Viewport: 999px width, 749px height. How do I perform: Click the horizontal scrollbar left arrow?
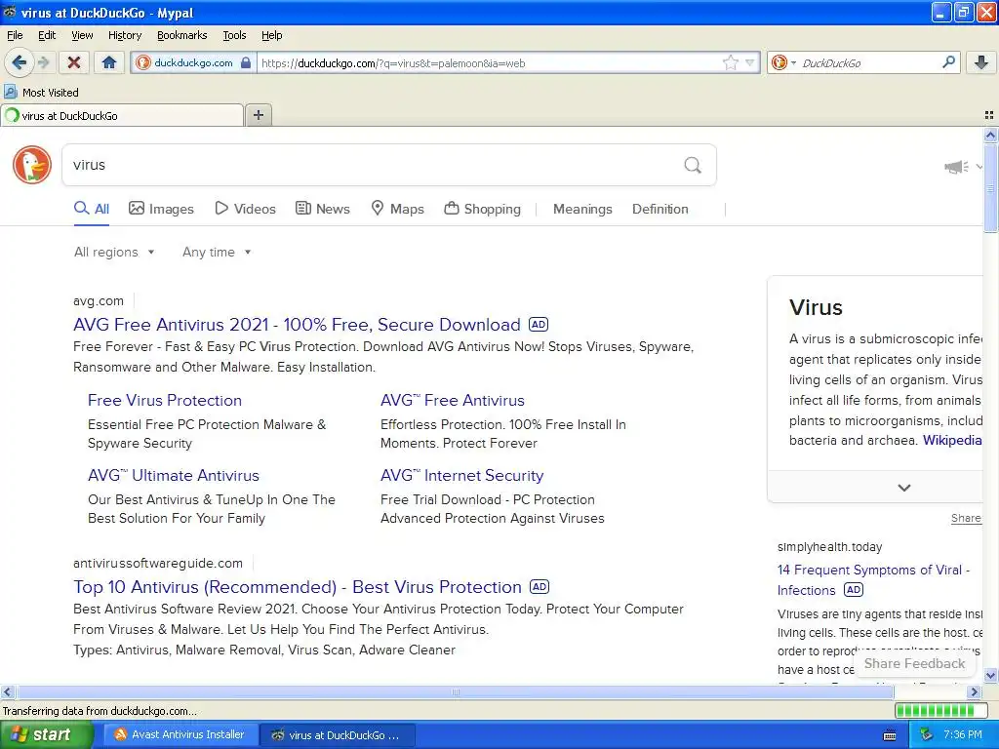[7, 691]
